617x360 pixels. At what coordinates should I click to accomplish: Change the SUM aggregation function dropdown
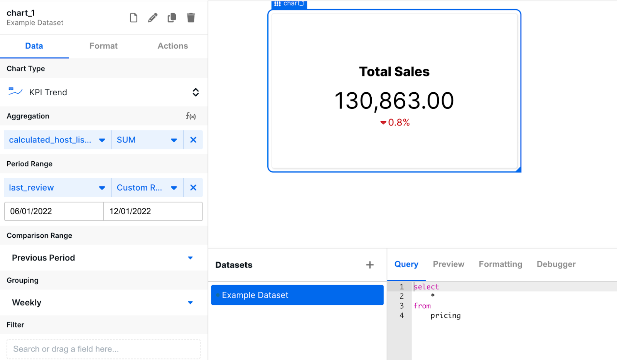pyautogui.click(x=174, y=140)
